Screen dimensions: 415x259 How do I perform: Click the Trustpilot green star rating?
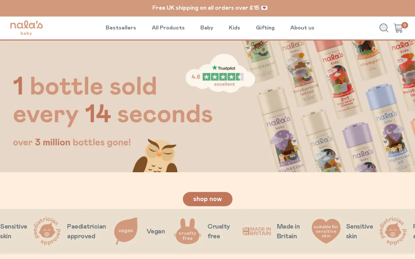click(x=223, y=77)
